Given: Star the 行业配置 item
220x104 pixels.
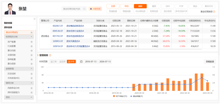Looking at the screenshot, I should click(x=32, y=46).
